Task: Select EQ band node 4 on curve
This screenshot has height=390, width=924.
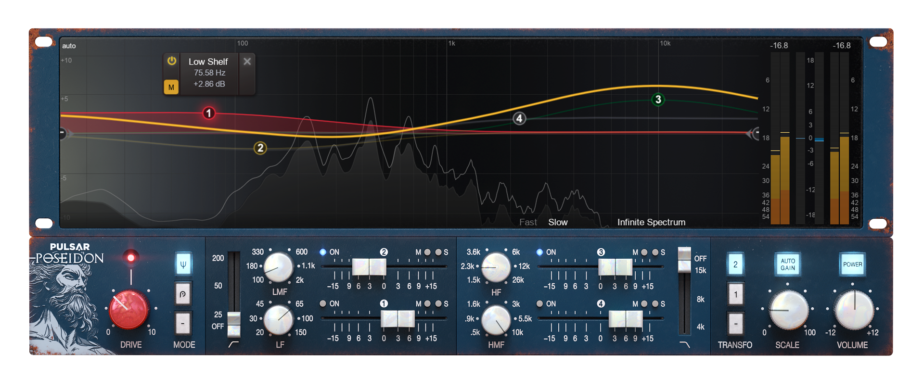Action: click(x=519, y=118)
